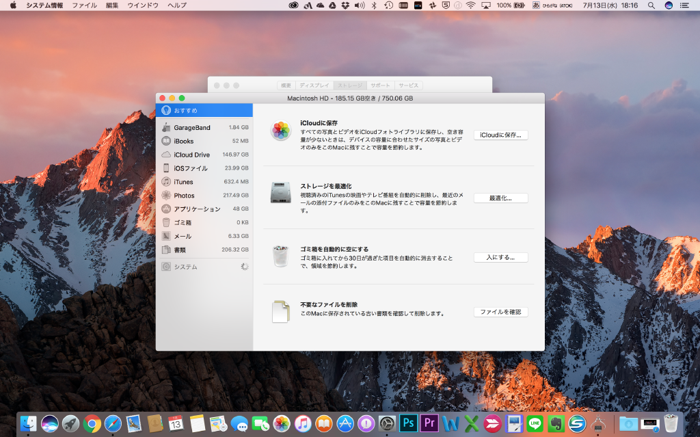Launch Premiere Pro from the Dock
The height and width of the screenshot is (437, 700).
tap(429, 423)
